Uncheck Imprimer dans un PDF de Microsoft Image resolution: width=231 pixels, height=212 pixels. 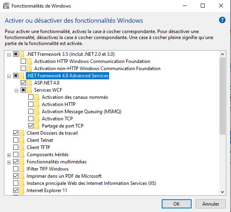[16, 176]
